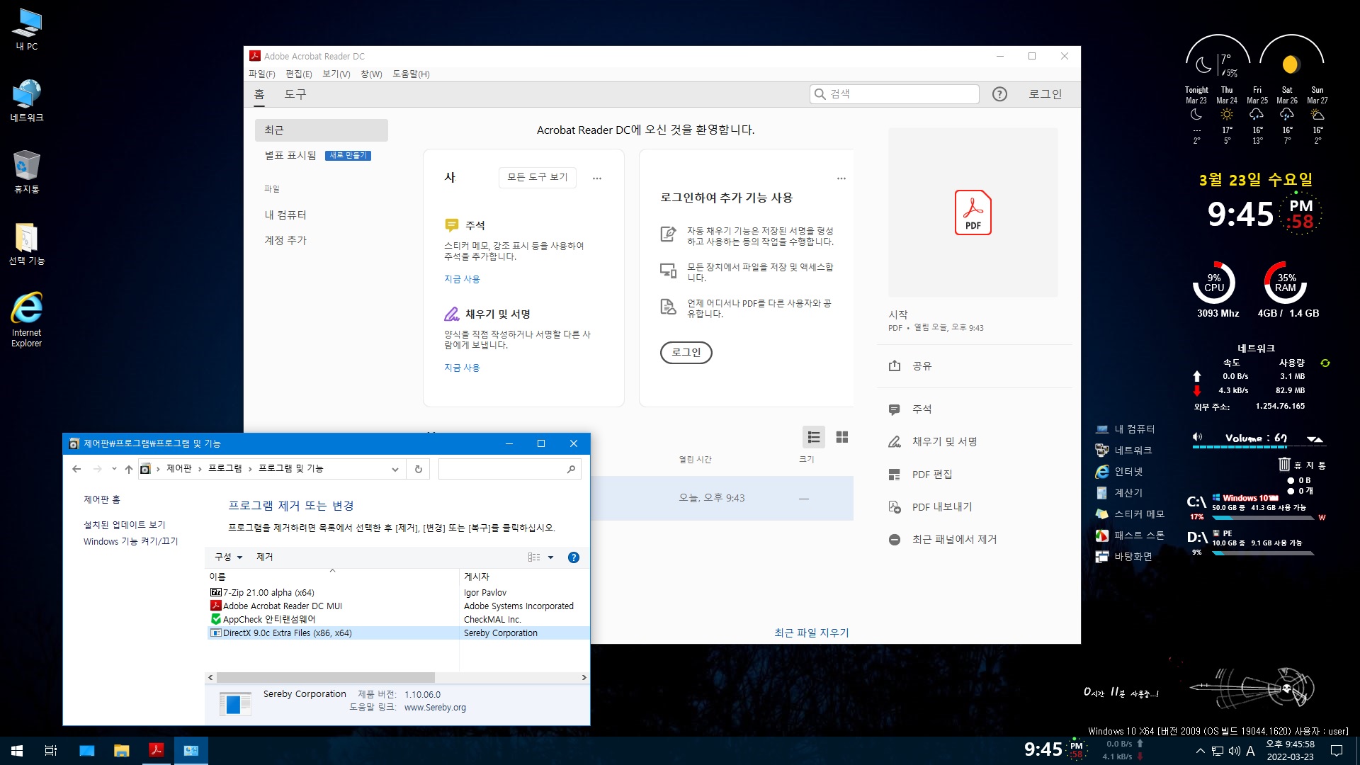The width and height of the screenshot is (1360, 765).
Task: Open the Window menu in Acrobat Reader
Action: 371,74
